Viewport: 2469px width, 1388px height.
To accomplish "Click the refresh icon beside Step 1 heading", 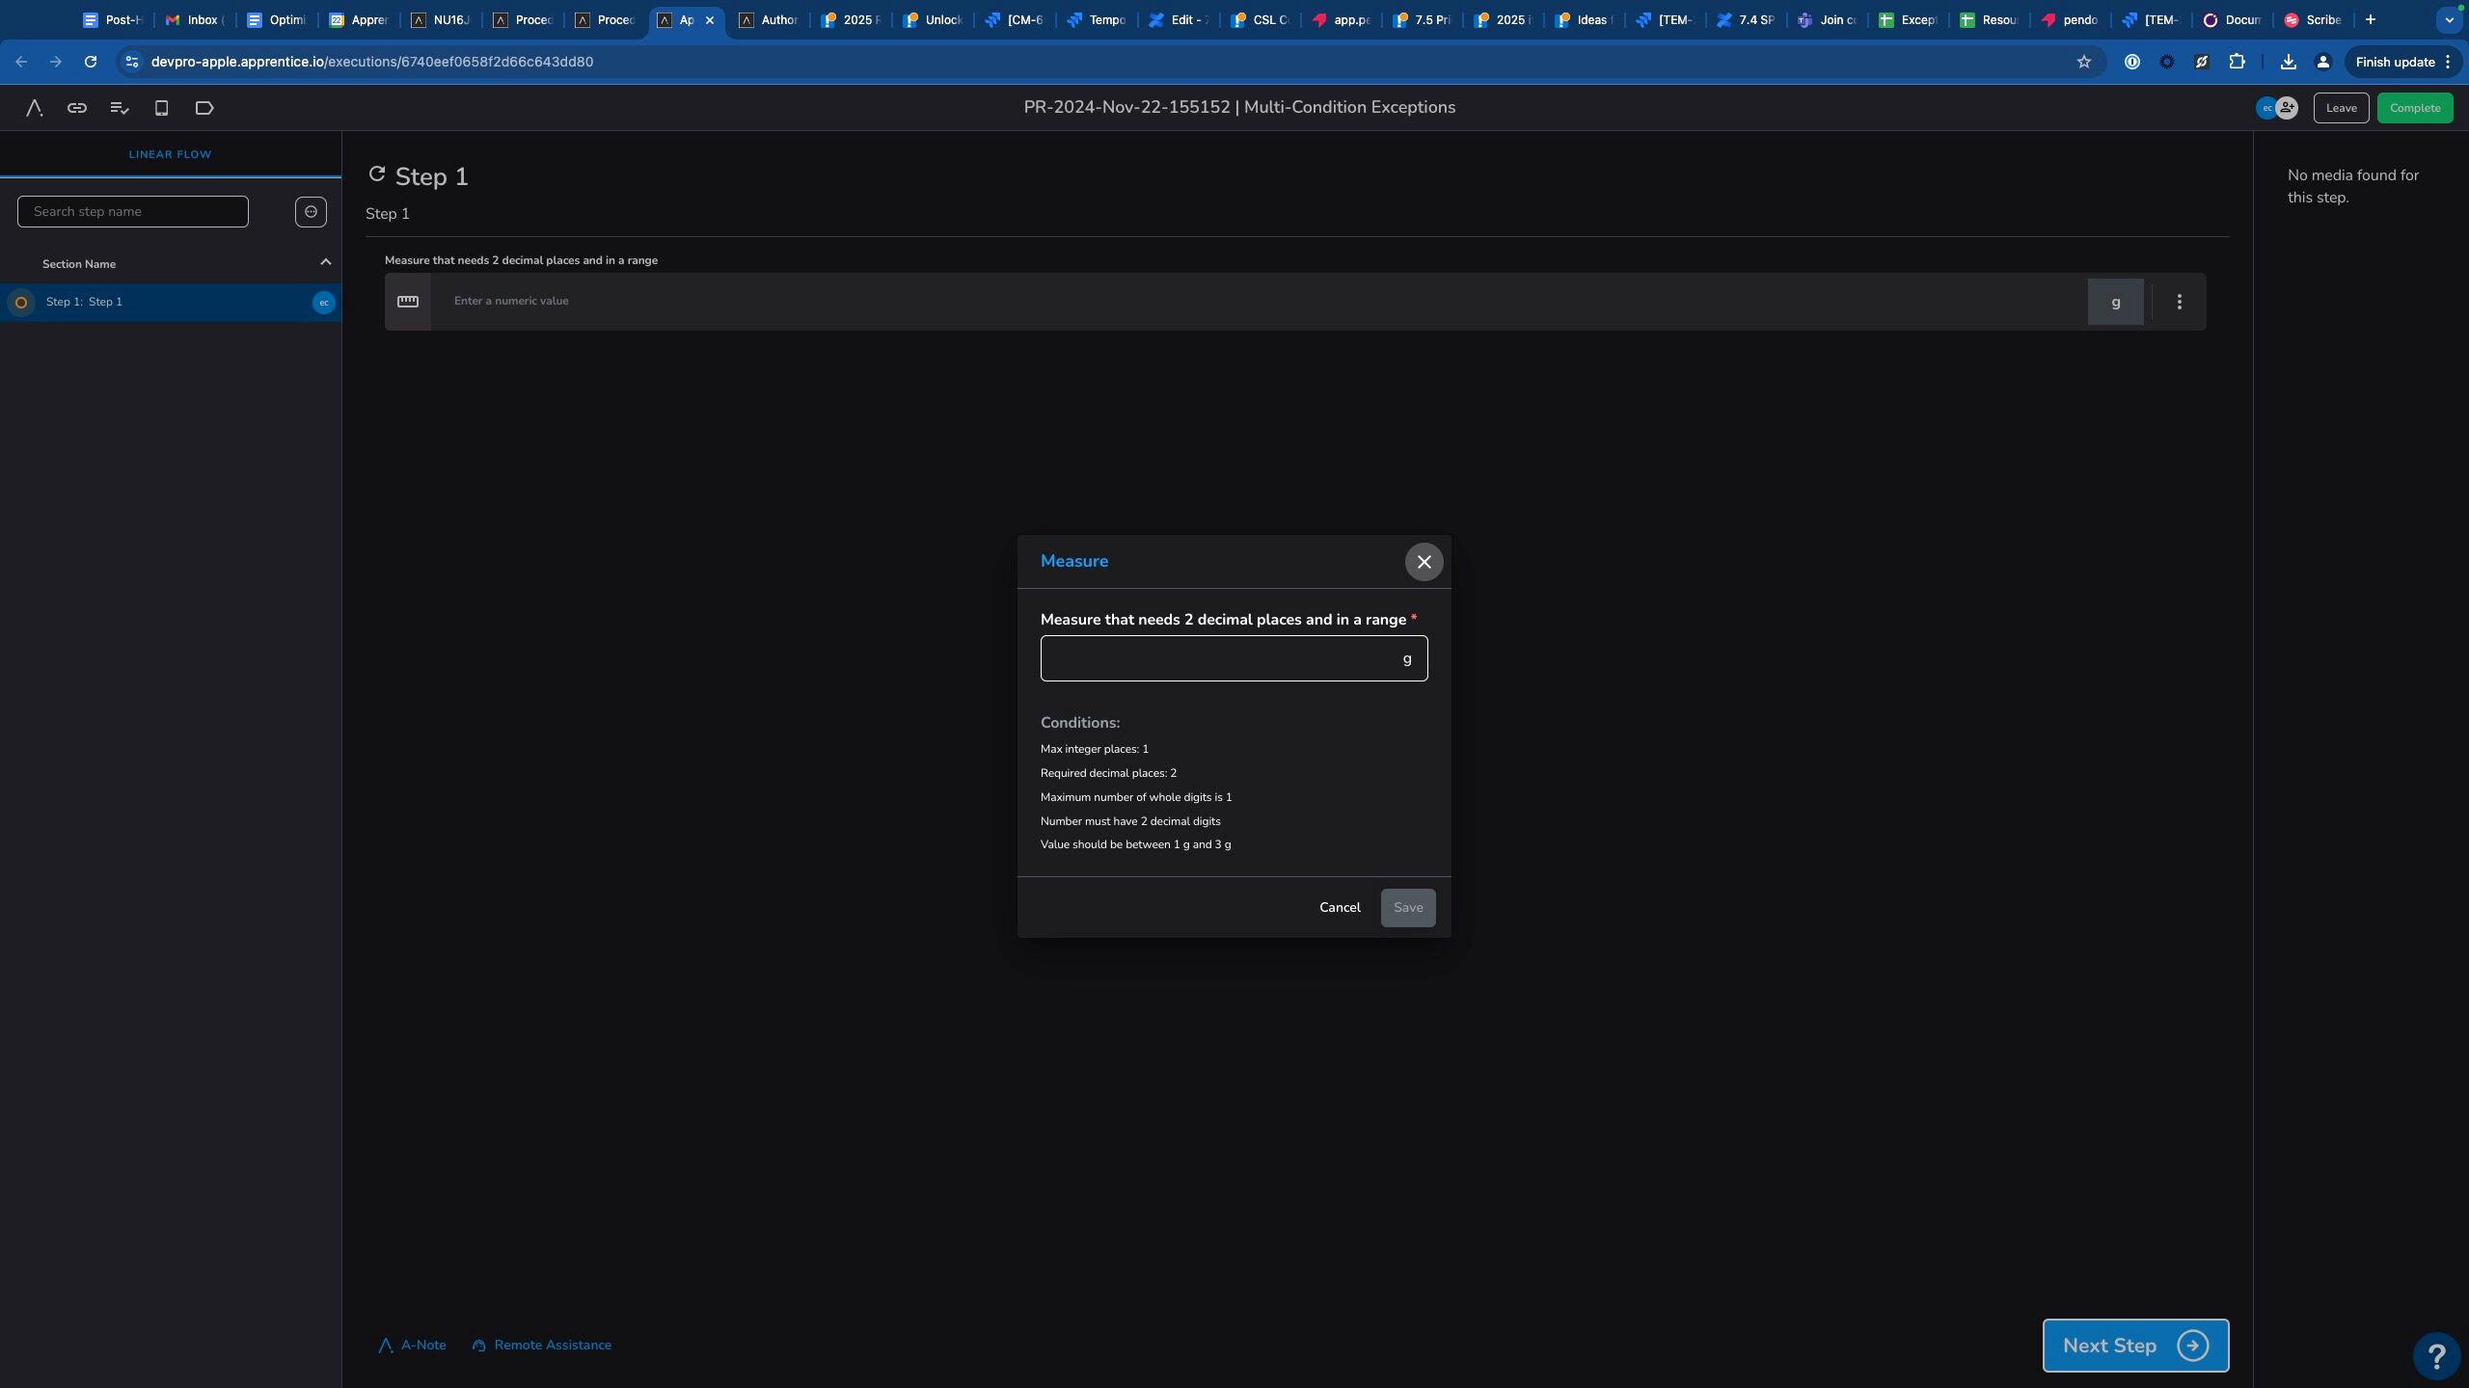I will (377, 174).
